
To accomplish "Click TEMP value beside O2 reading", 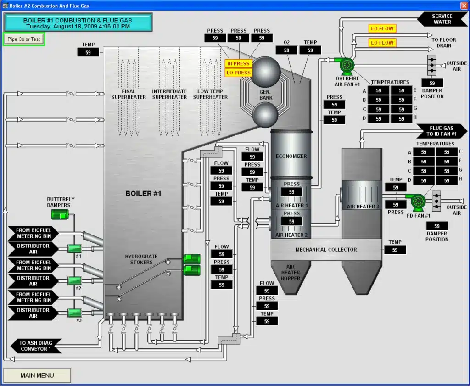I will point(310,50).
